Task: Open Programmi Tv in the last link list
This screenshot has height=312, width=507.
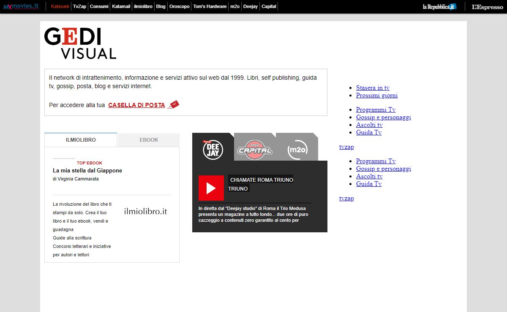Action: 376,161
